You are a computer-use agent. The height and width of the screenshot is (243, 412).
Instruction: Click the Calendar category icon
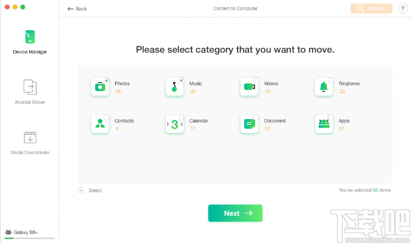click(x=174, y=124)
